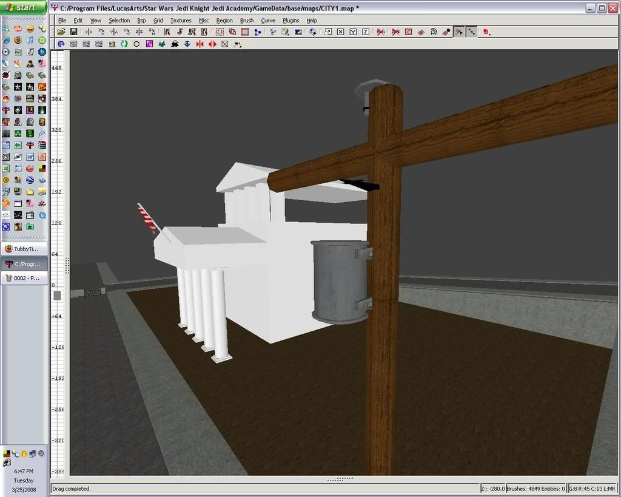Open the Curve menu
This screenshot has width=621, height=497.
click(x=268, y=20)
